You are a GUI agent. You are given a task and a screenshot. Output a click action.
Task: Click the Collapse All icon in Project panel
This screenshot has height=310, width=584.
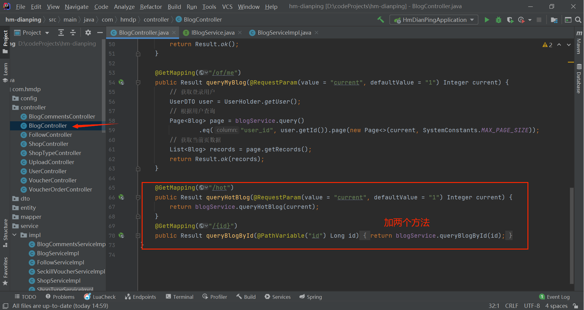tap(73, 33)
